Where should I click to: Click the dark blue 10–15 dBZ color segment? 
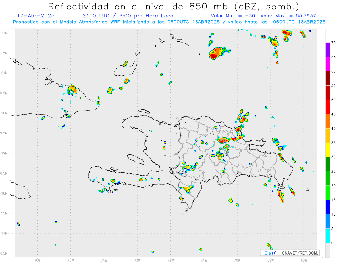pos(328,207)
